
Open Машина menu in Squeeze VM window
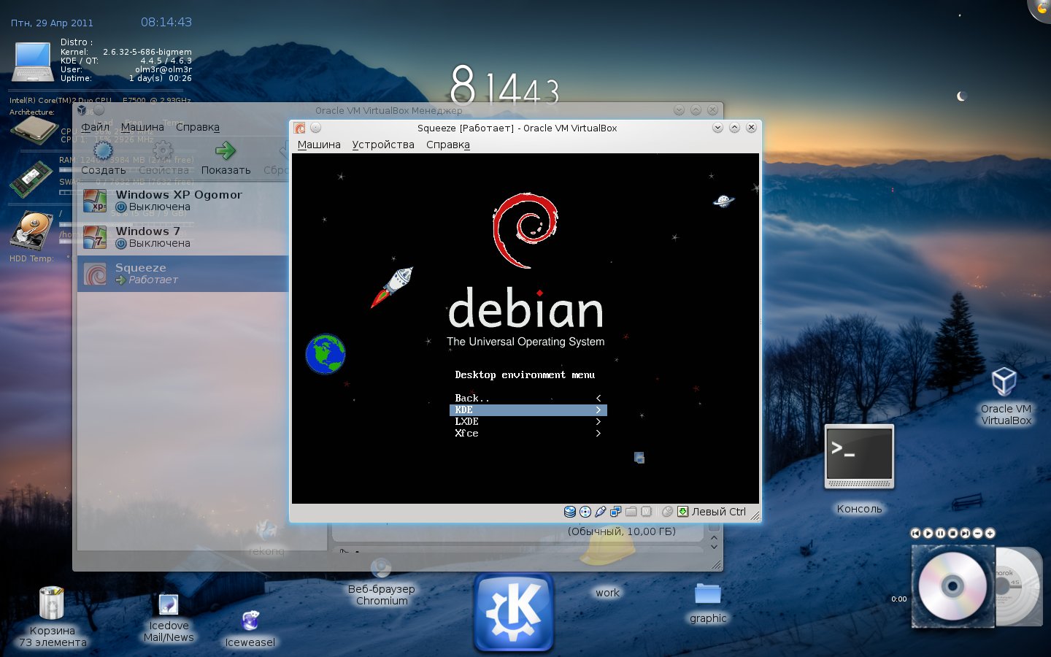[x=319, y=145]
